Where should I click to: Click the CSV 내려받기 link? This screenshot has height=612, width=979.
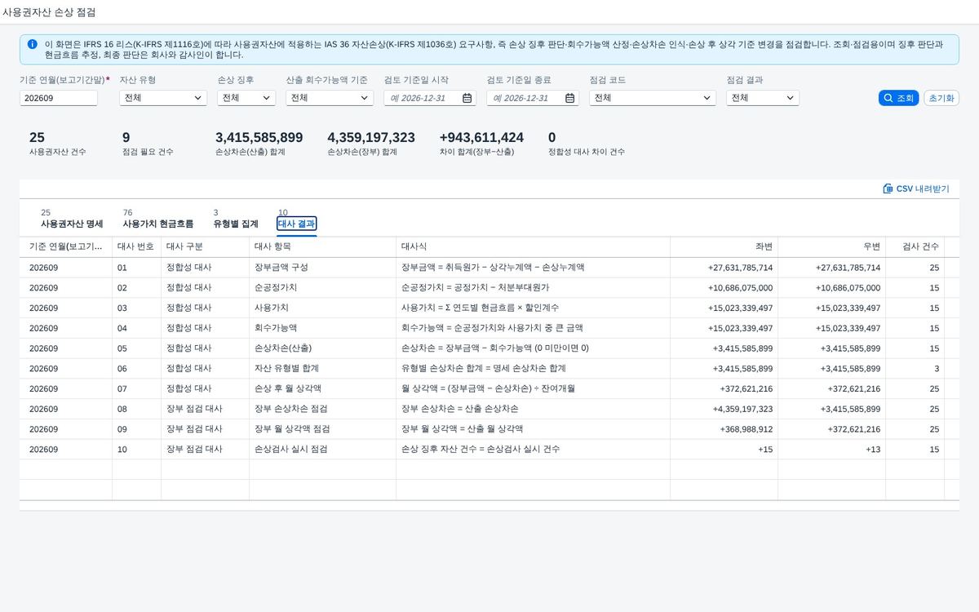[x=916, y=188]
